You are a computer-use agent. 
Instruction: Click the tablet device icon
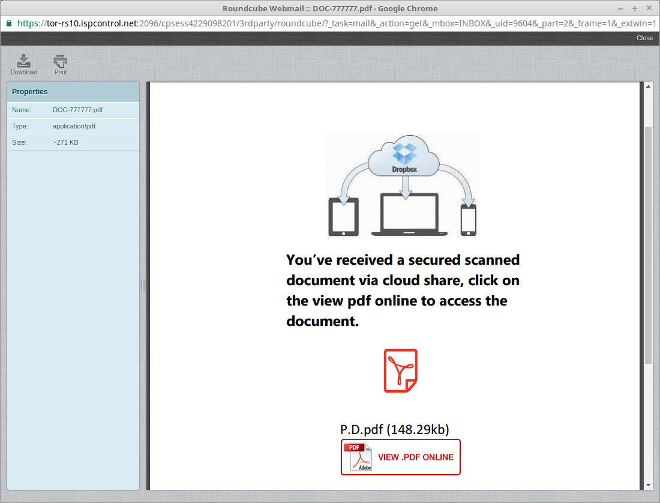tap(343, 217)
